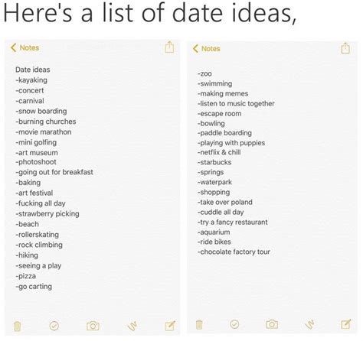Tap the back chevron in right note
Viewport: 363px width, 341px height.
pyautogui.click(x=195, y=49)
